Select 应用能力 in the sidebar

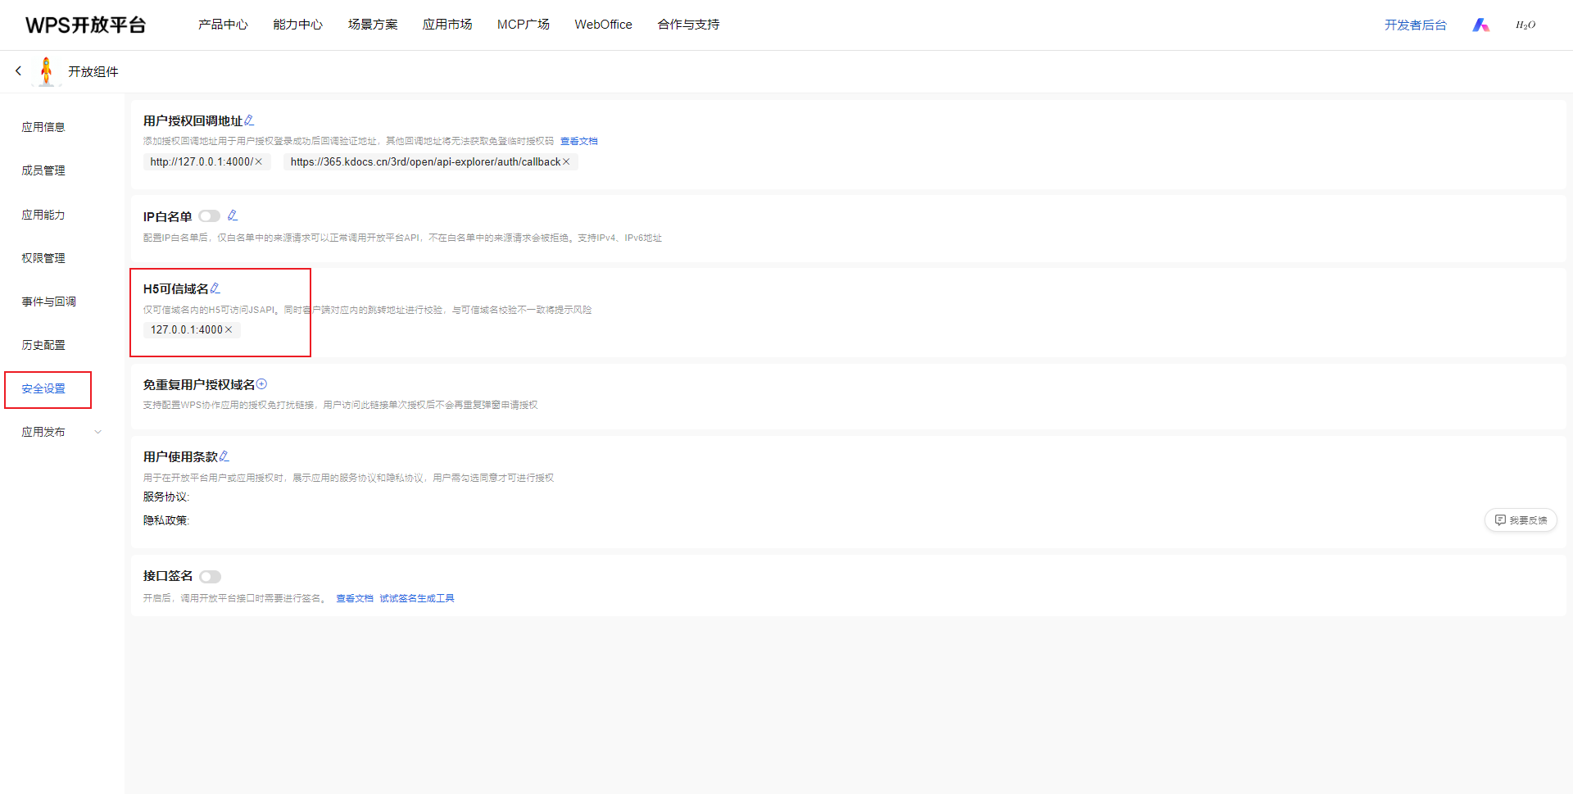coord(43,215)
